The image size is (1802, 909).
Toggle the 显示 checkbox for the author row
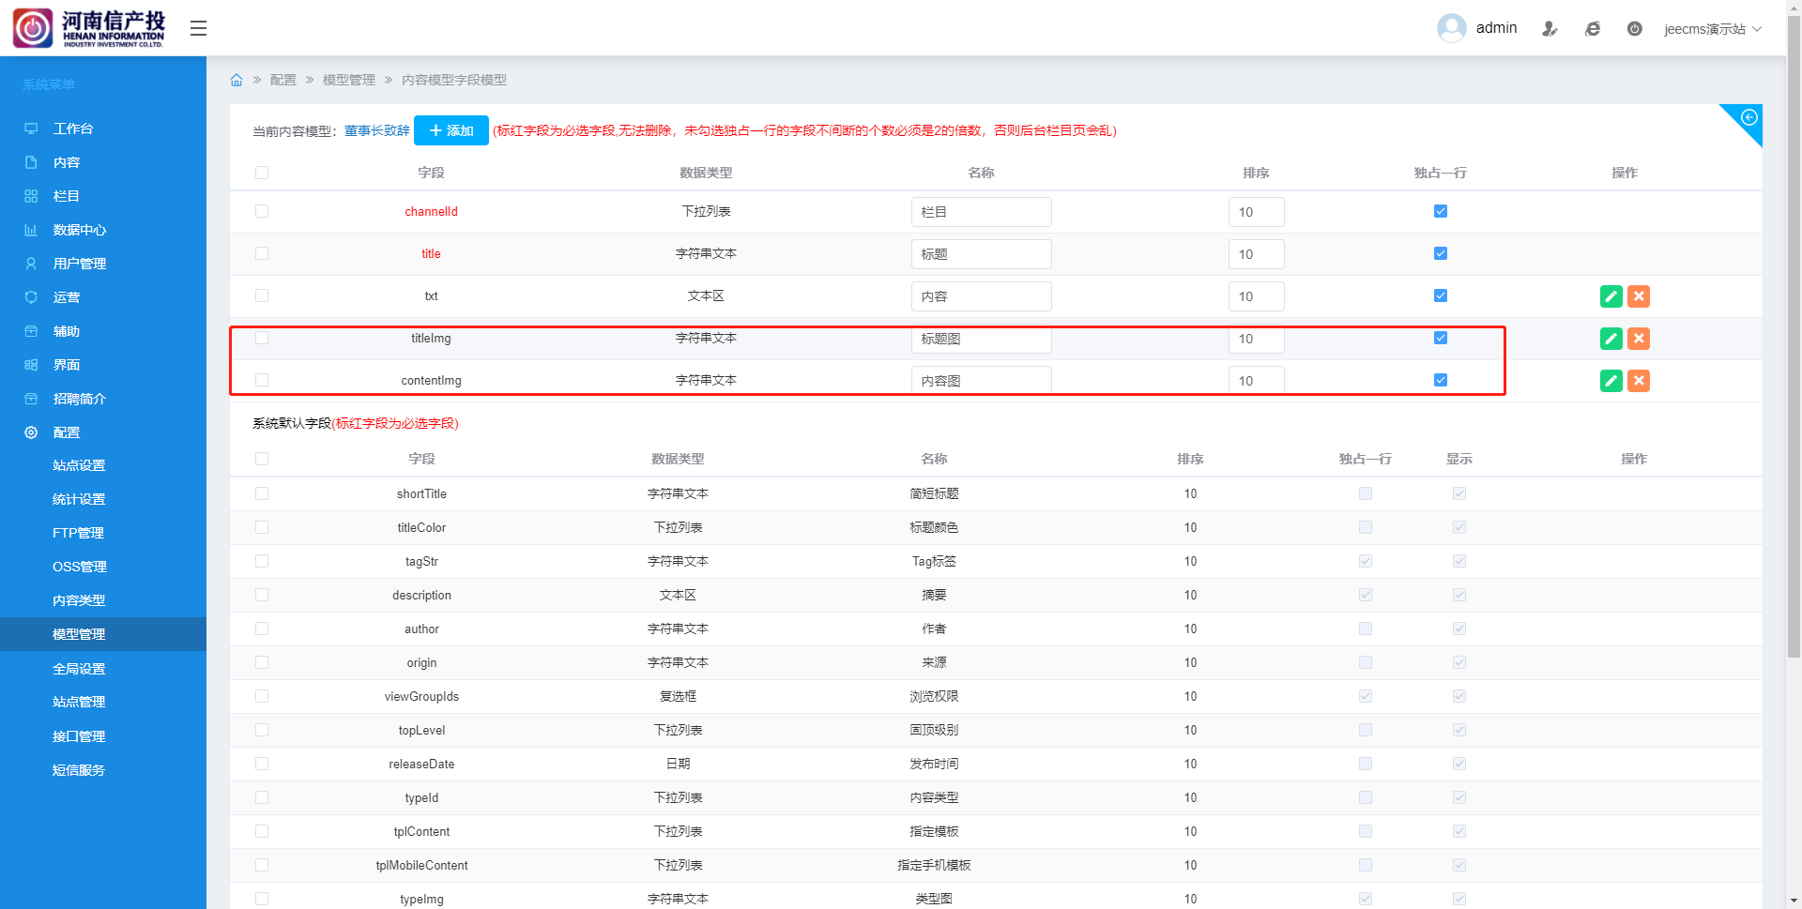click(x=1459, y=629)
